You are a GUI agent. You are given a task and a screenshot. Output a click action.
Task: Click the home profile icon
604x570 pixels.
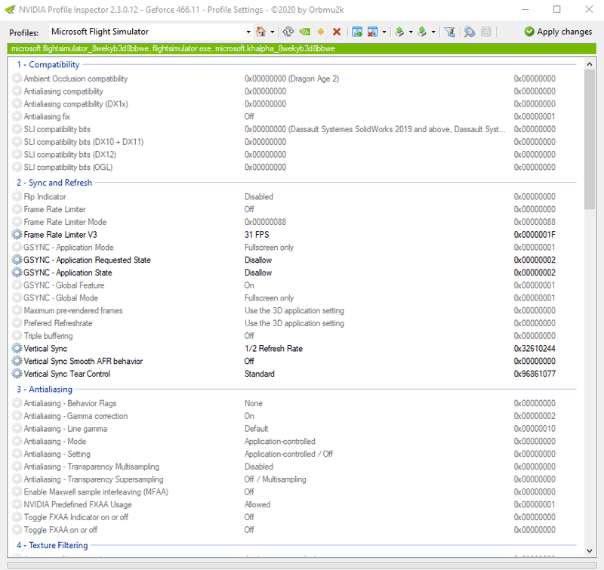coord(260,32)
